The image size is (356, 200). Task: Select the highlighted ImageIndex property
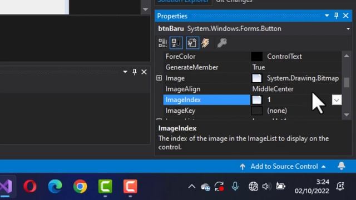pos(206,100)
